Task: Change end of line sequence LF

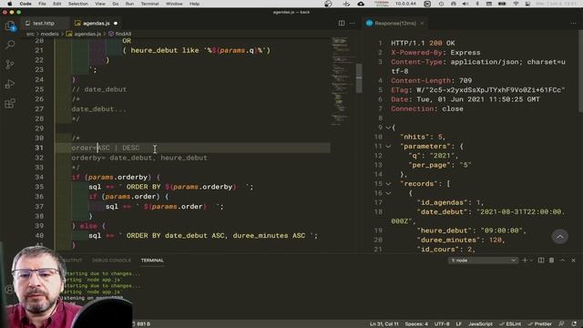Action: [458, 324]
